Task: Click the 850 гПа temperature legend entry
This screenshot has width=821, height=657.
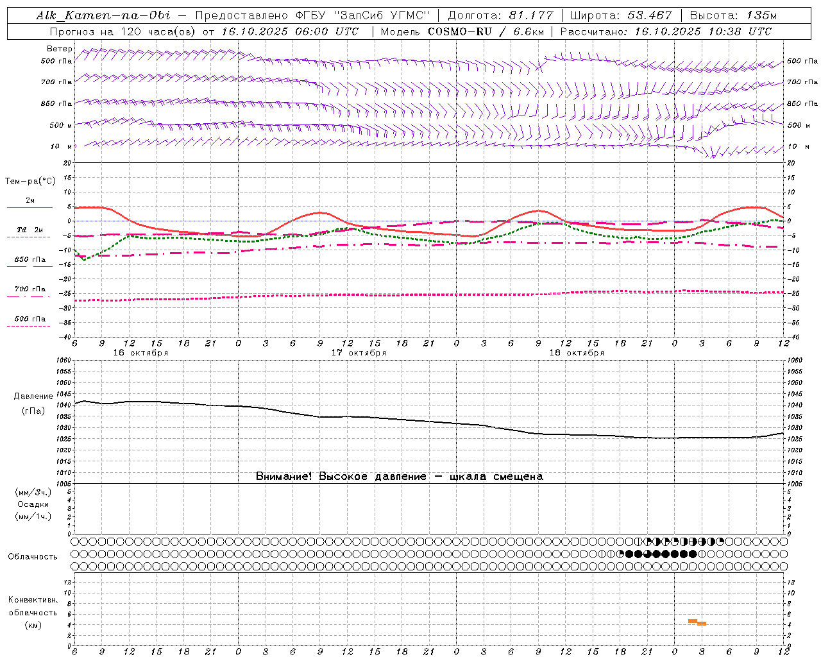Action: 30,260
